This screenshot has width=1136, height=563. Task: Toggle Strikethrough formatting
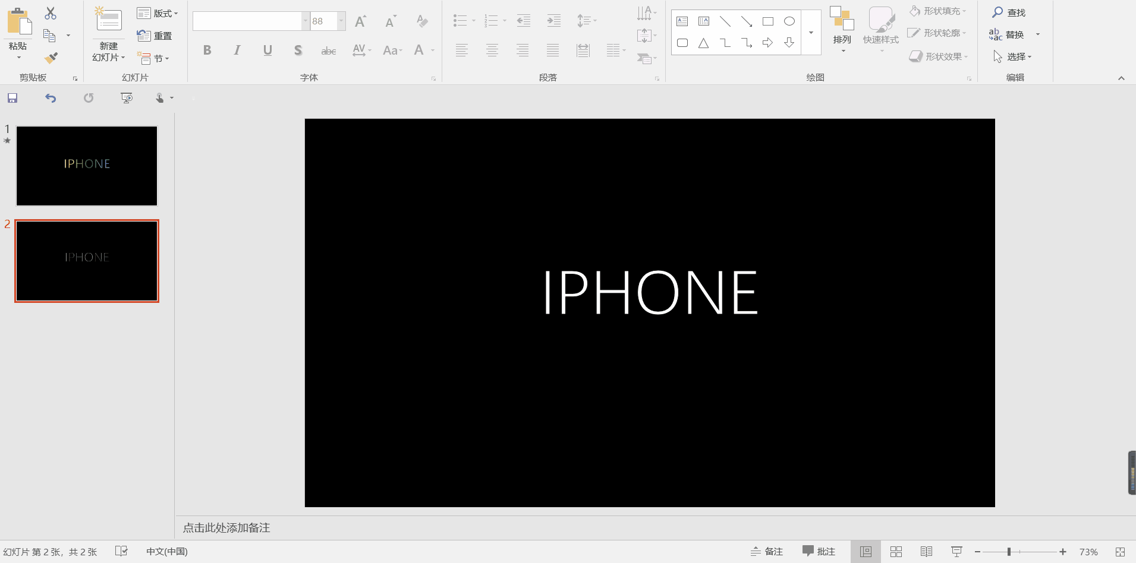(329, 50)
